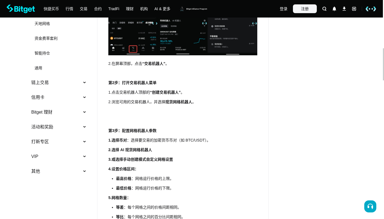384x219 pixels.
Task: Open 行情 menu
Action: 69,9
